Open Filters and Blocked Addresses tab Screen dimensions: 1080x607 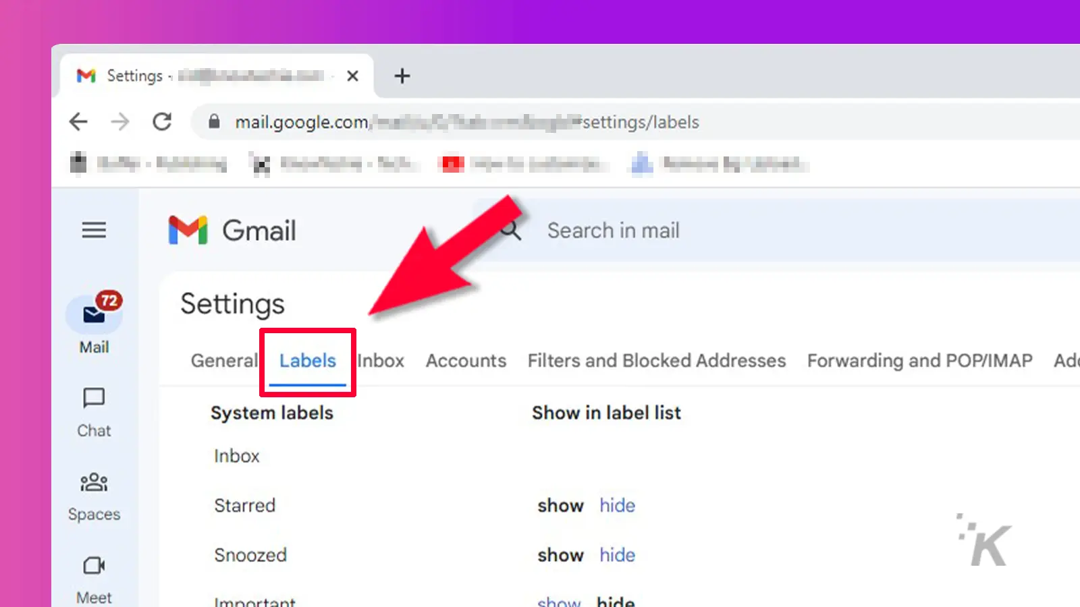(657, 361)
